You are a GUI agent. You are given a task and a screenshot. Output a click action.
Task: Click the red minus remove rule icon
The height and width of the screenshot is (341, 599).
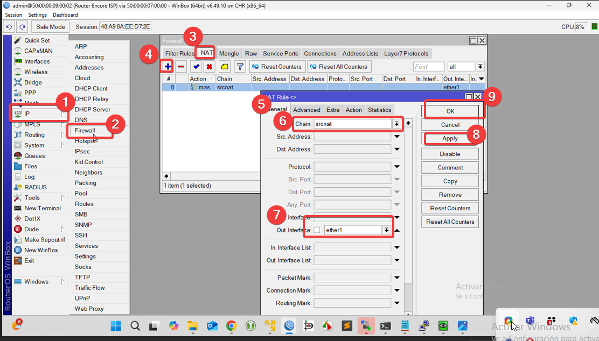pos(182,67)
